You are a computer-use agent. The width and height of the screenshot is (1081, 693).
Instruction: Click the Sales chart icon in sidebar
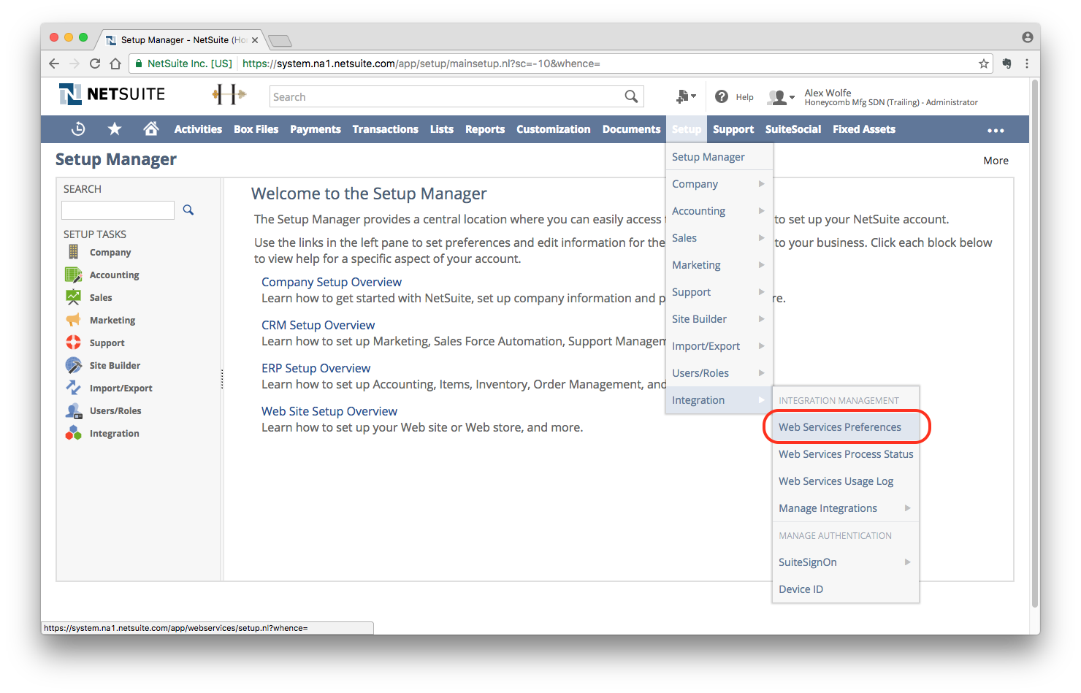click(x=73, y=297)
